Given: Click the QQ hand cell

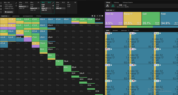Looking at the screenshot, I should [x=20, y=33].
